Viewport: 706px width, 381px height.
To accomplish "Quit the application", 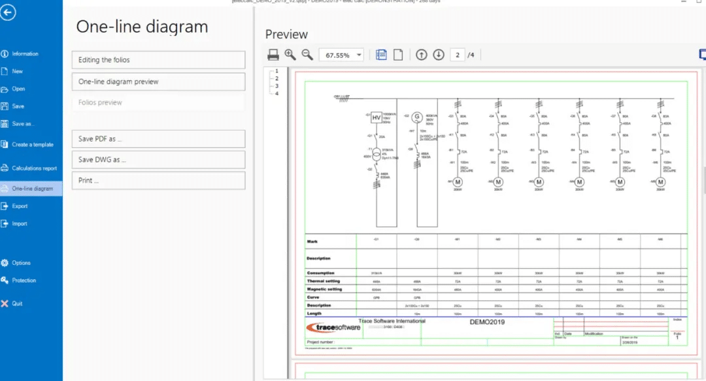I will (17, 304).
